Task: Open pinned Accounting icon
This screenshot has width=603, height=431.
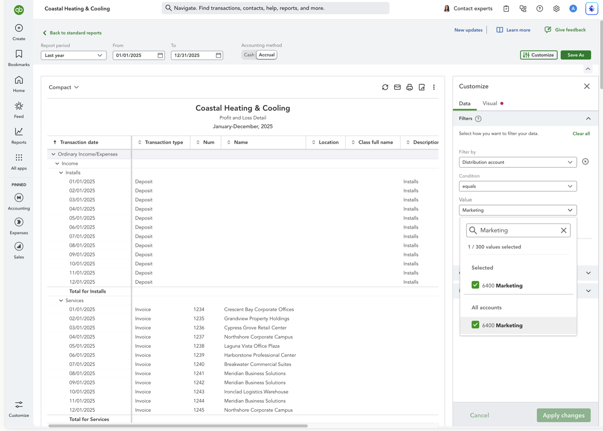Action: tap(19, 198)
